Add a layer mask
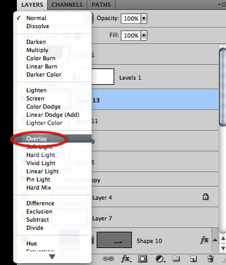This screenshot has height=265, width=226. [x=143, y=259]
